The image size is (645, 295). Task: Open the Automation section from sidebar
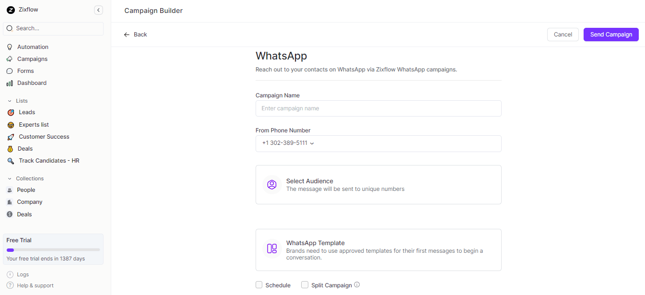(x=32, y=47)
